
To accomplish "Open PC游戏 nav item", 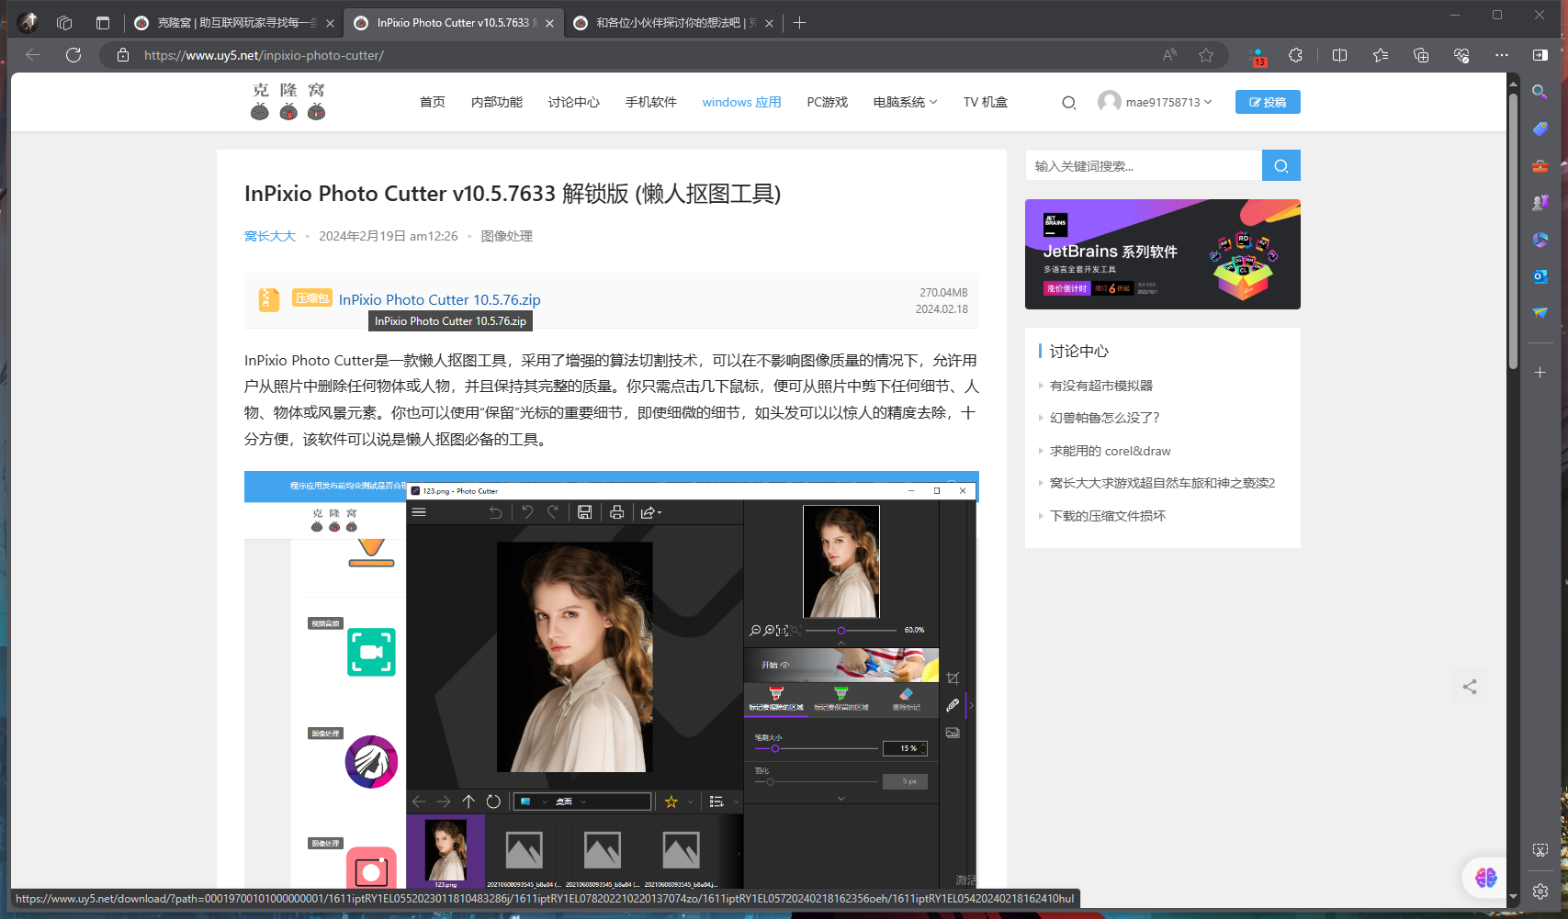I will coord(828,102).
